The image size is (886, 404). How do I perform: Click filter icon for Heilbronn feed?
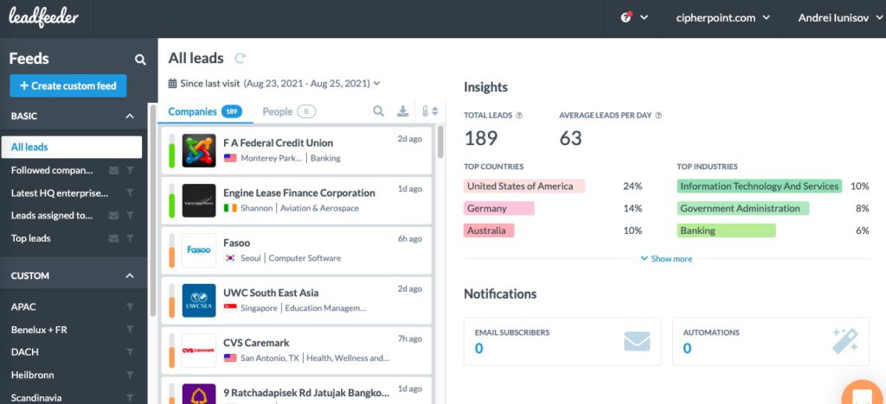[130, 375]
